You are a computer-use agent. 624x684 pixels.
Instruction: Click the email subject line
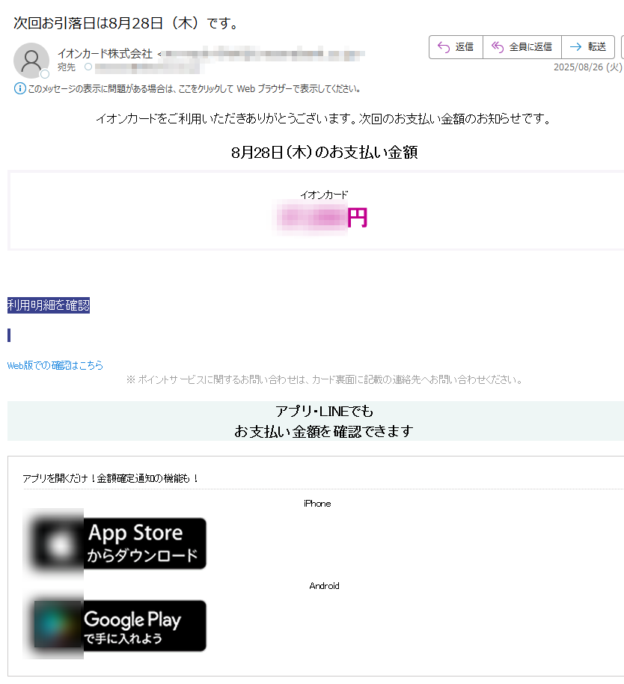click(x=126, y=23)
